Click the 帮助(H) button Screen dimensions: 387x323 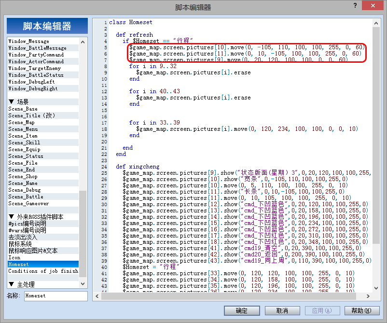361,310
